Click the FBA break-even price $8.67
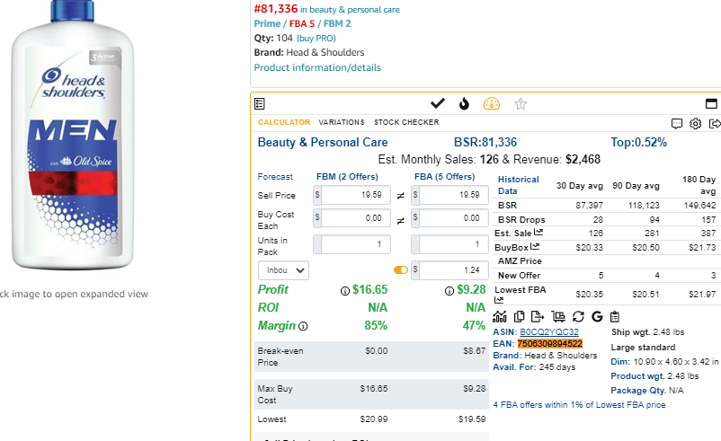721x441 pixels. pyautogui.click(x=474, y=351)
